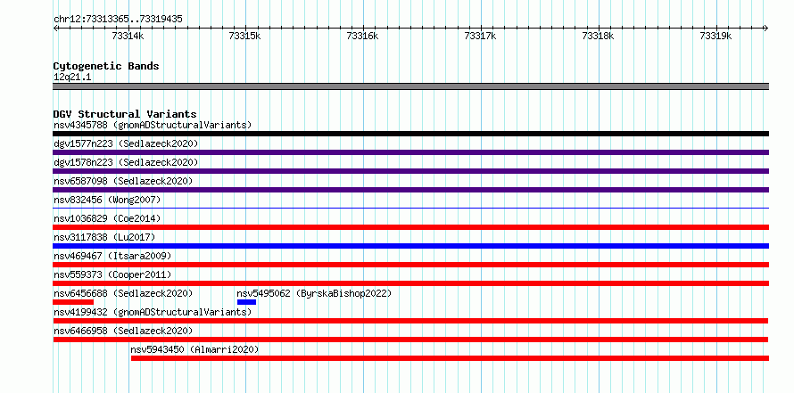Viewport: 794px width, 393px height.
Task: Select the dgv1577n223 purple variant bar
Action: (410, 152)
